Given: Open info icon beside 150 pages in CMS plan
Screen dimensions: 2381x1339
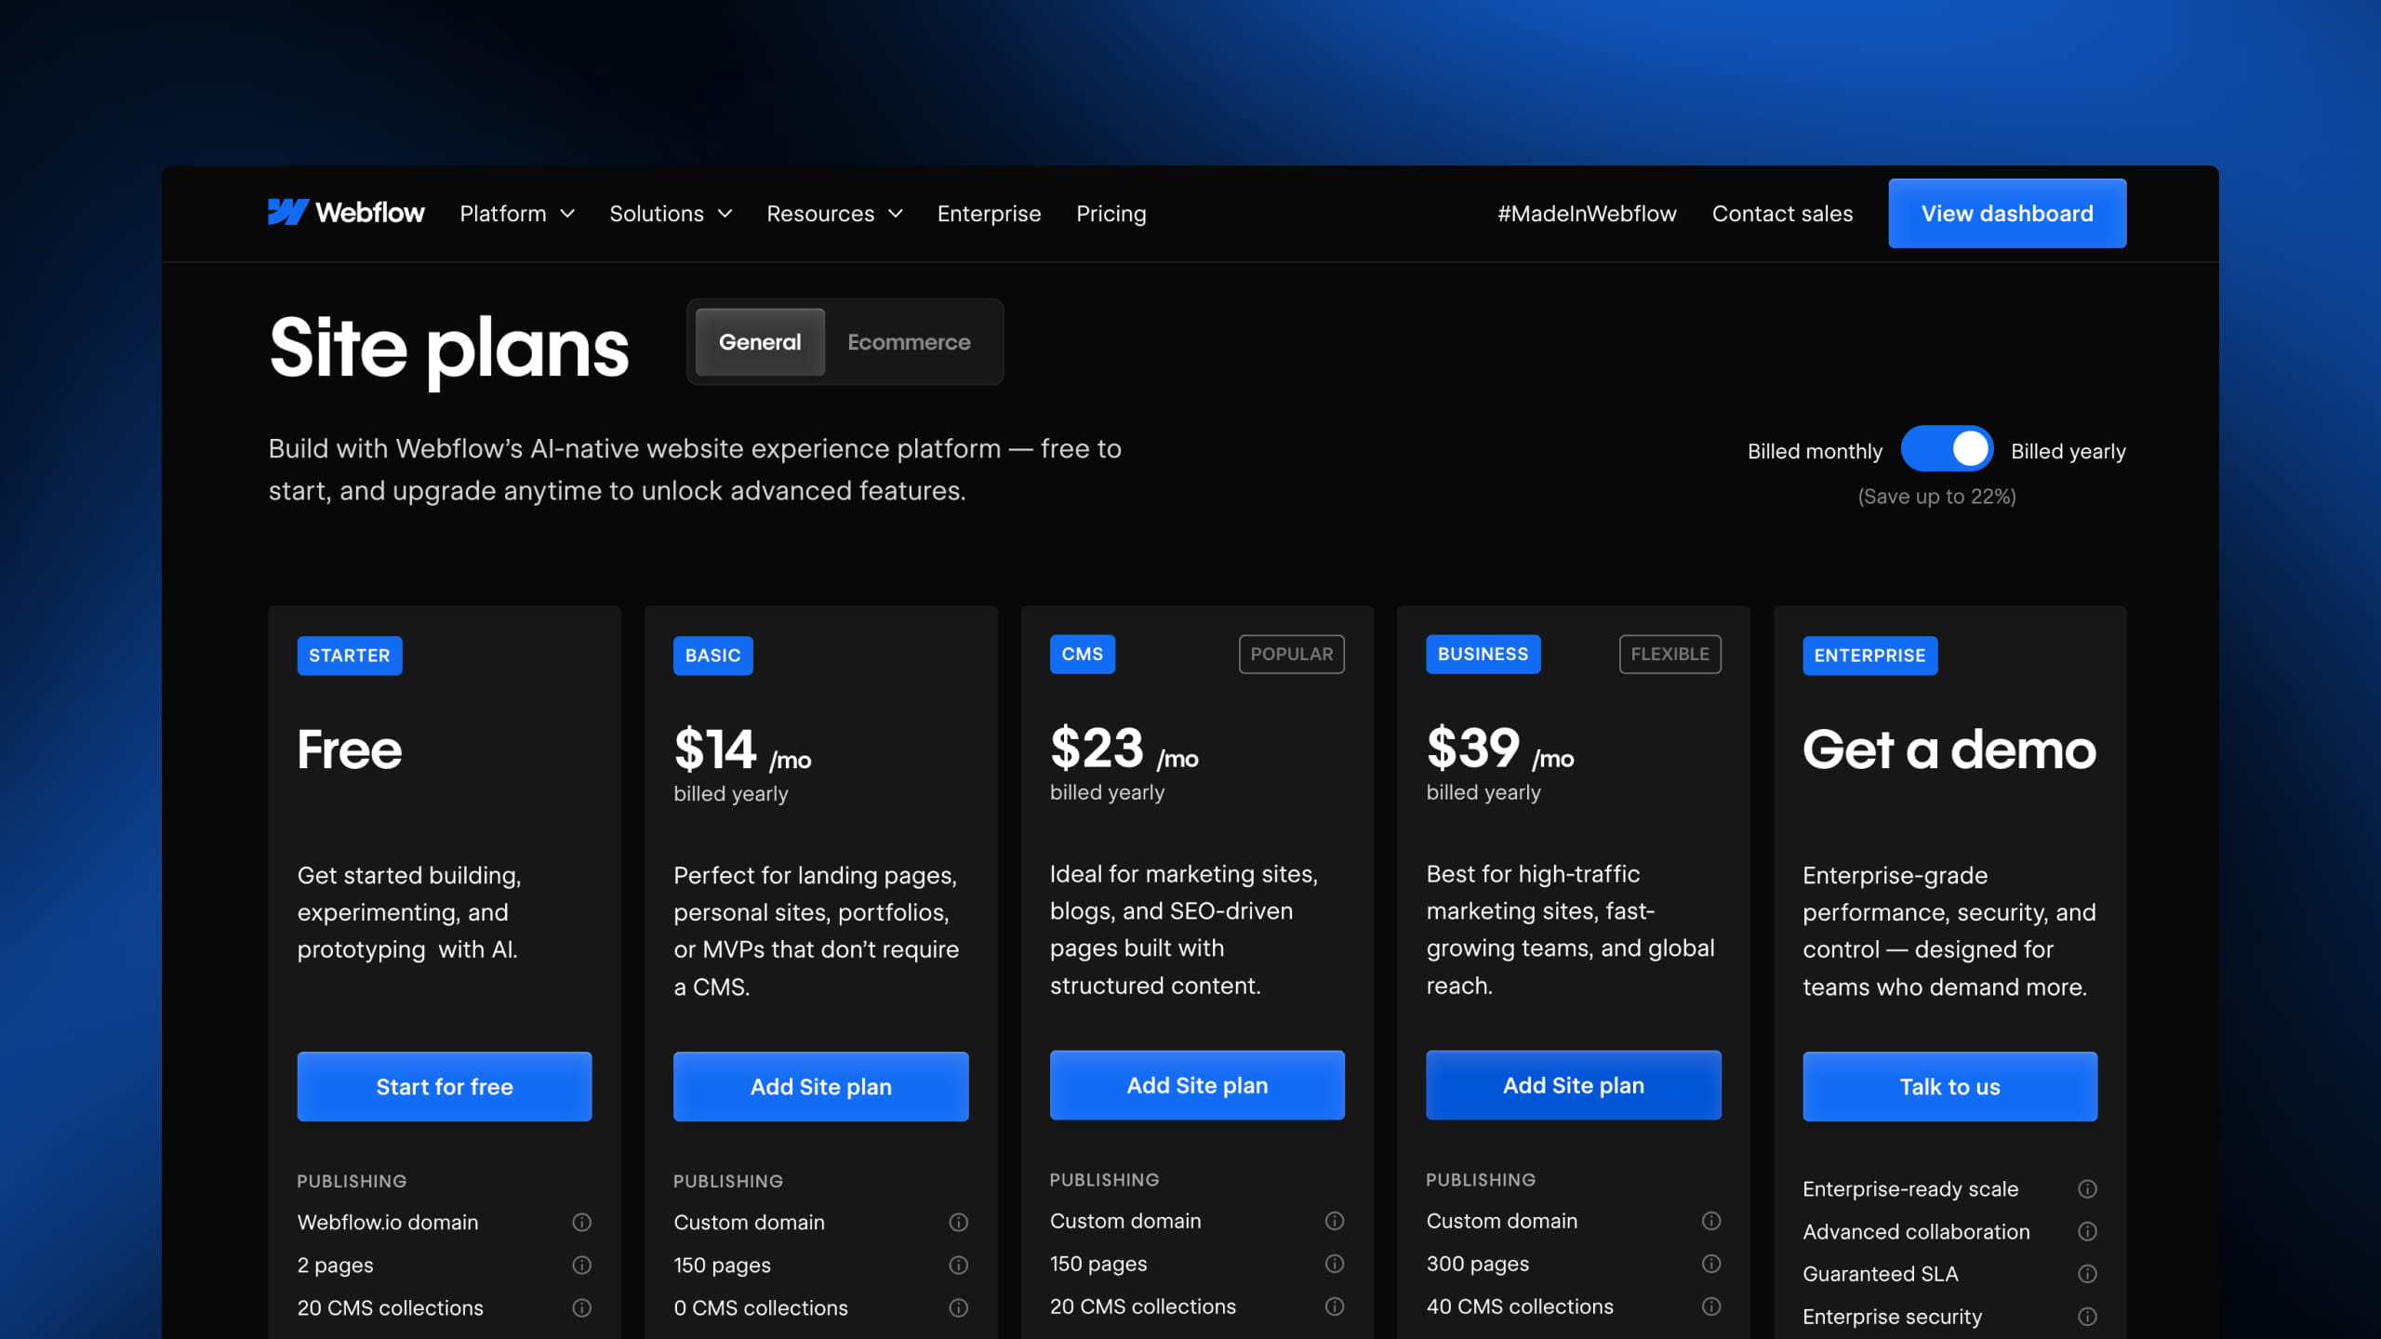Looking at the screenshot, I should coord(1335,1264).
